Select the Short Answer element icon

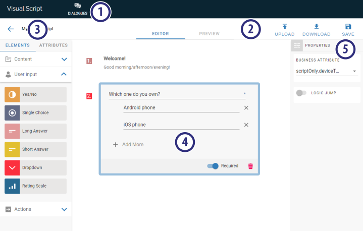pos(12,149)
